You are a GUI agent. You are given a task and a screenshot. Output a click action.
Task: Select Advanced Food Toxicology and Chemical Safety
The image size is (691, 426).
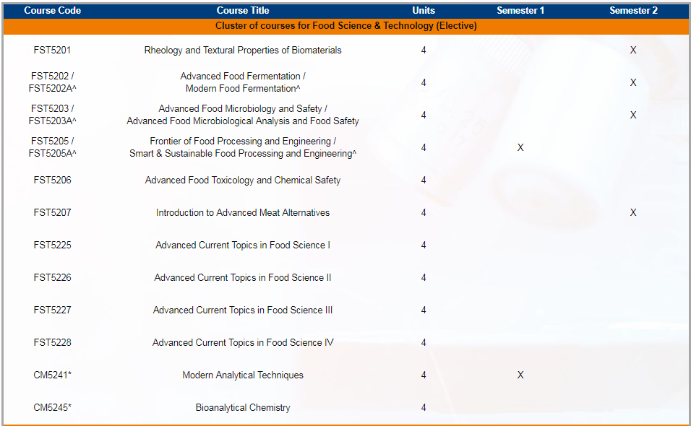[243, 180]
